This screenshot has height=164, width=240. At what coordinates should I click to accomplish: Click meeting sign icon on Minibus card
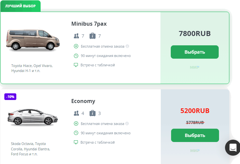click(x=76, y=65)
